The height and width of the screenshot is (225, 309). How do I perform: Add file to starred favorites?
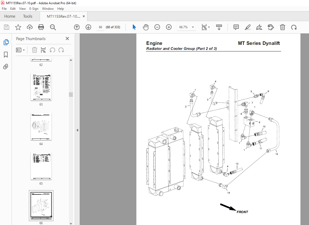tap(18, 27)
